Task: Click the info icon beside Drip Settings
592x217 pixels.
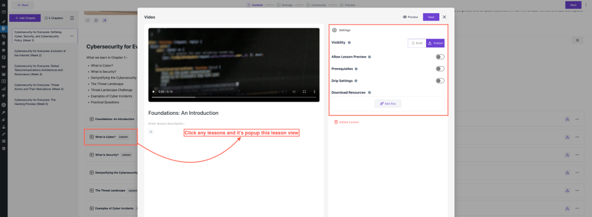Action: click(356, 81)
